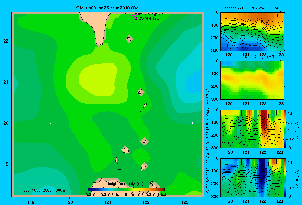Click the 26 contour label in temperature section
Screen dimensions: 302x205
(261, 20)
